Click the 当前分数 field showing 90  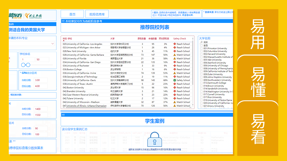tap(41, 128)
